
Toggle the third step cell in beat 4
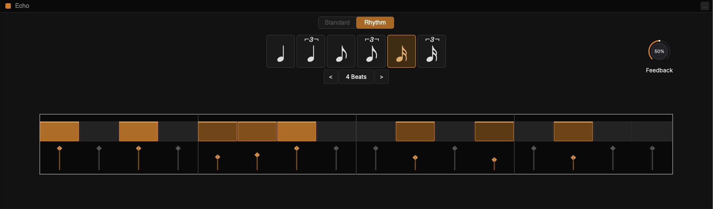613,132
